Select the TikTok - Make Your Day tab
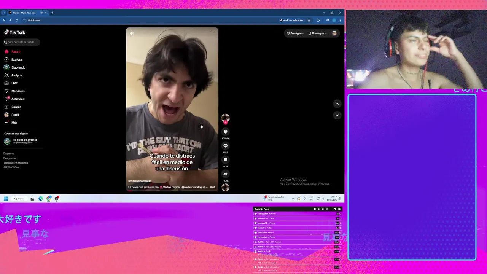Screen dimensions: 487x274 [28, 13]
